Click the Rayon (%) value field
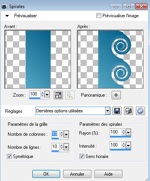This screenshot has height=181, width=150. pyautogui.click(x=115, y=132)
